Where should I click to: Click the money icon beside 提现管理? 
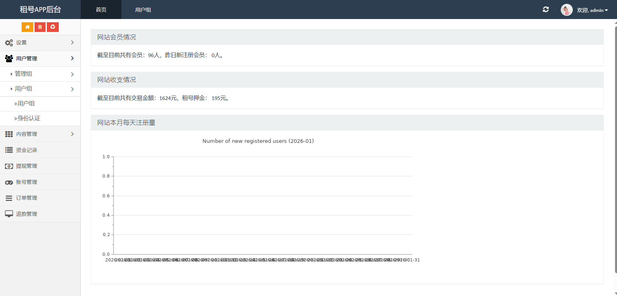click(x=9, y=166)
